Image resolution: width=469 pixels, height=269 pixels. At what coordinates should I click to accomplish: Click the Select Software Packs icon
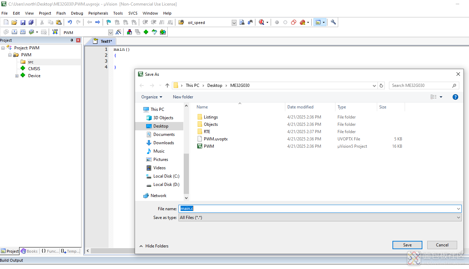pos(154,32)
